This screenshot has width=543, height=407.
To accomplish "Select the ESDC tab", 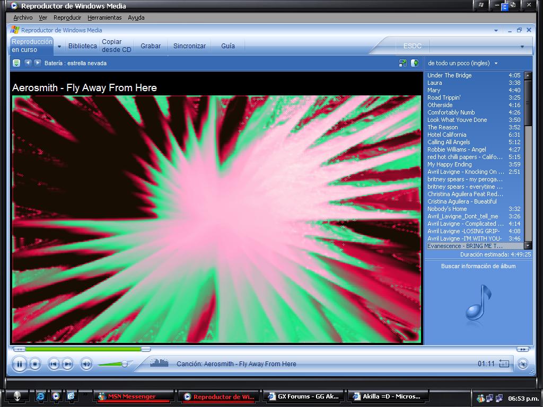I will pyautogui.click(x=412, y=46).
